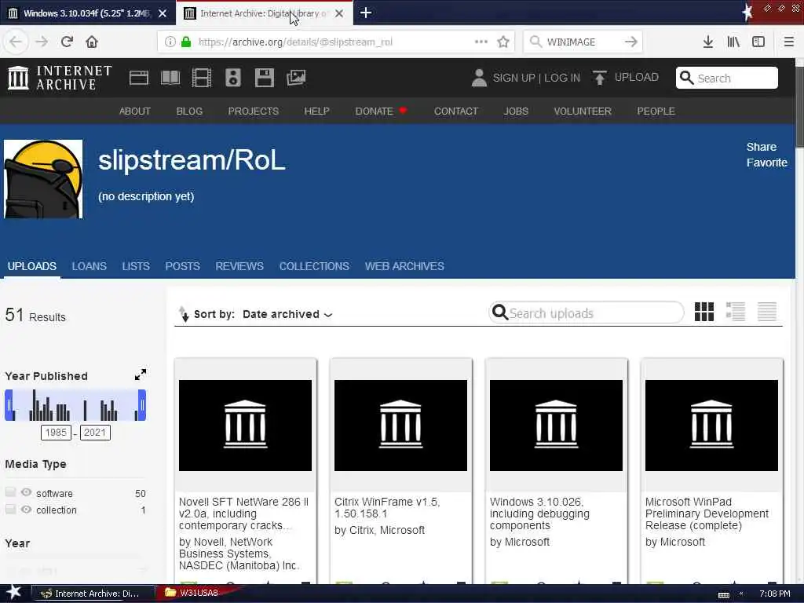Click the 7:08 PM taskbar clock
The width and height of the screenshot is (804, 603).
point(774,594)
